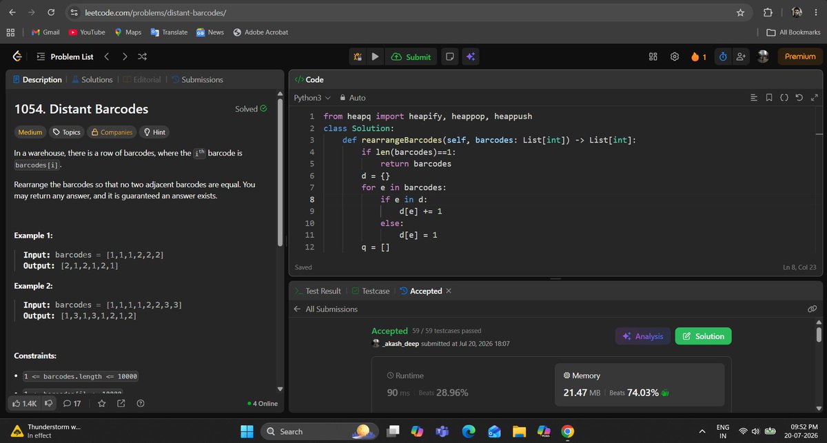This screenshot has width=827, height=443.
Task: Open the Medium difficulty badge
Action: pyautogui.click(x=30, y=132)
